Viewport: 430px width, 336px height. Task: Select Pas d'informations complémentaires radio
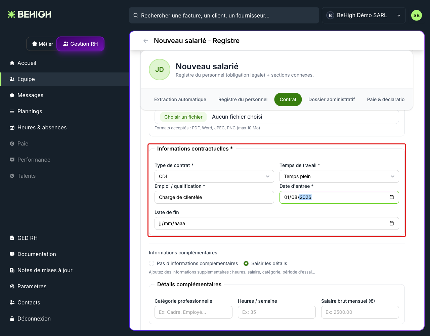click(152, 263)
